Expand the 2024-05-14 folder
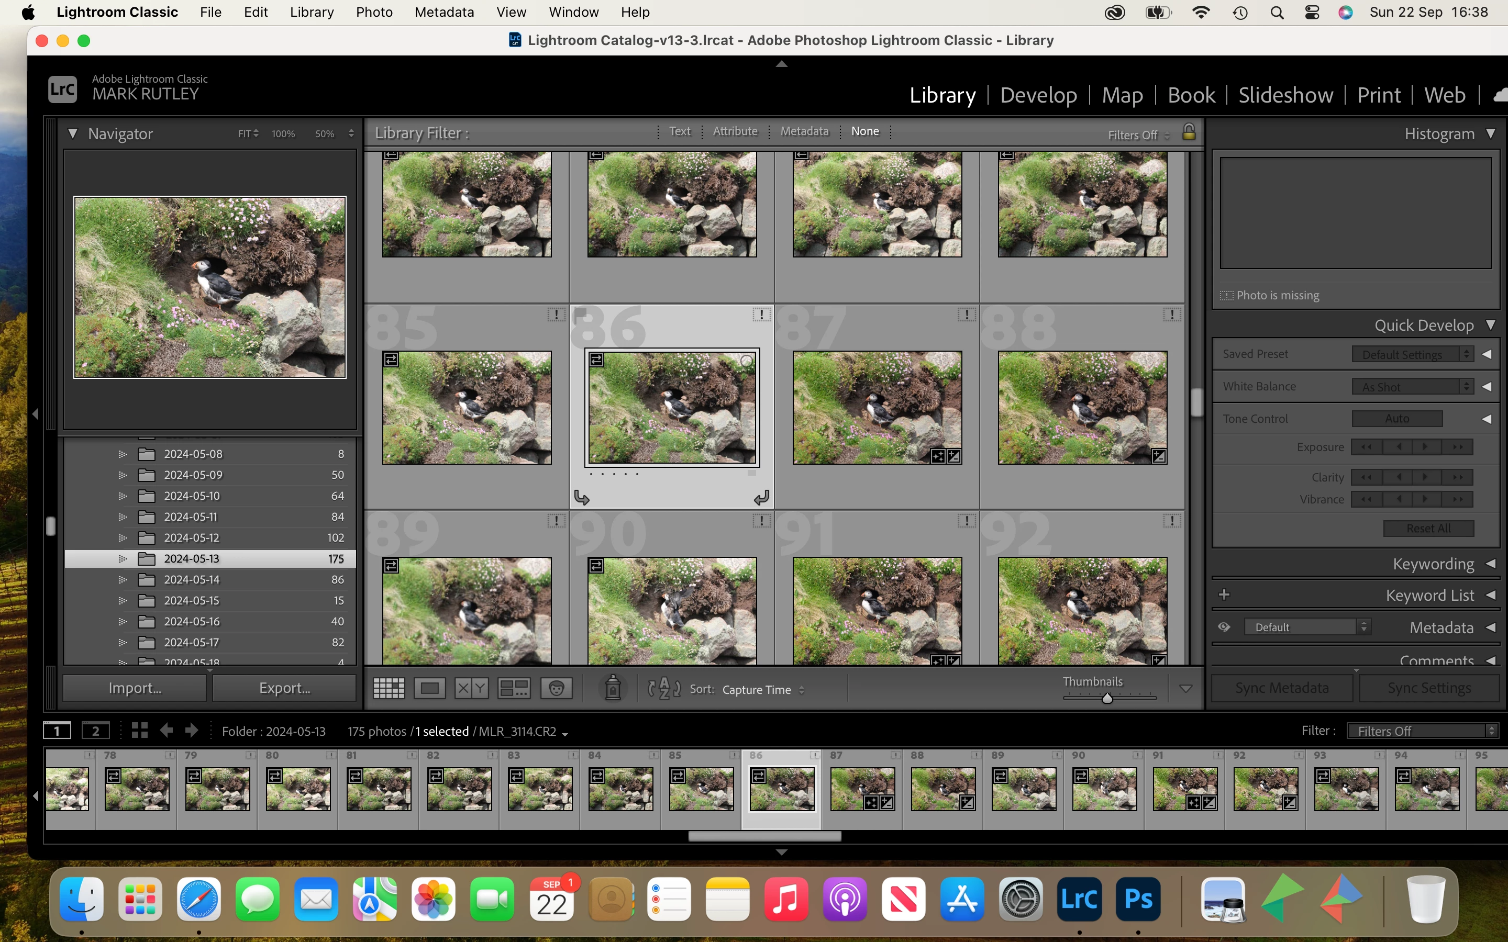The image size is (1508, 942). 123,579
